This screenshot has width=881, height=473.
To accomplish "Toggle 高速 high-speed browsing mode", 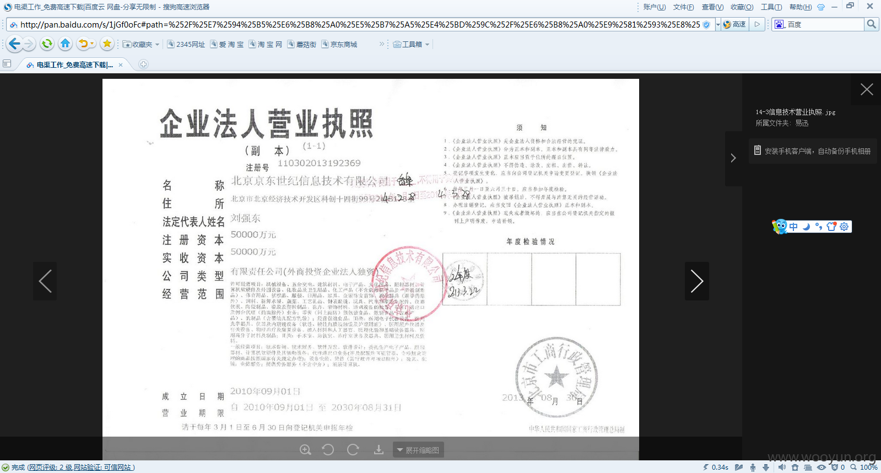I will point(734,24).
